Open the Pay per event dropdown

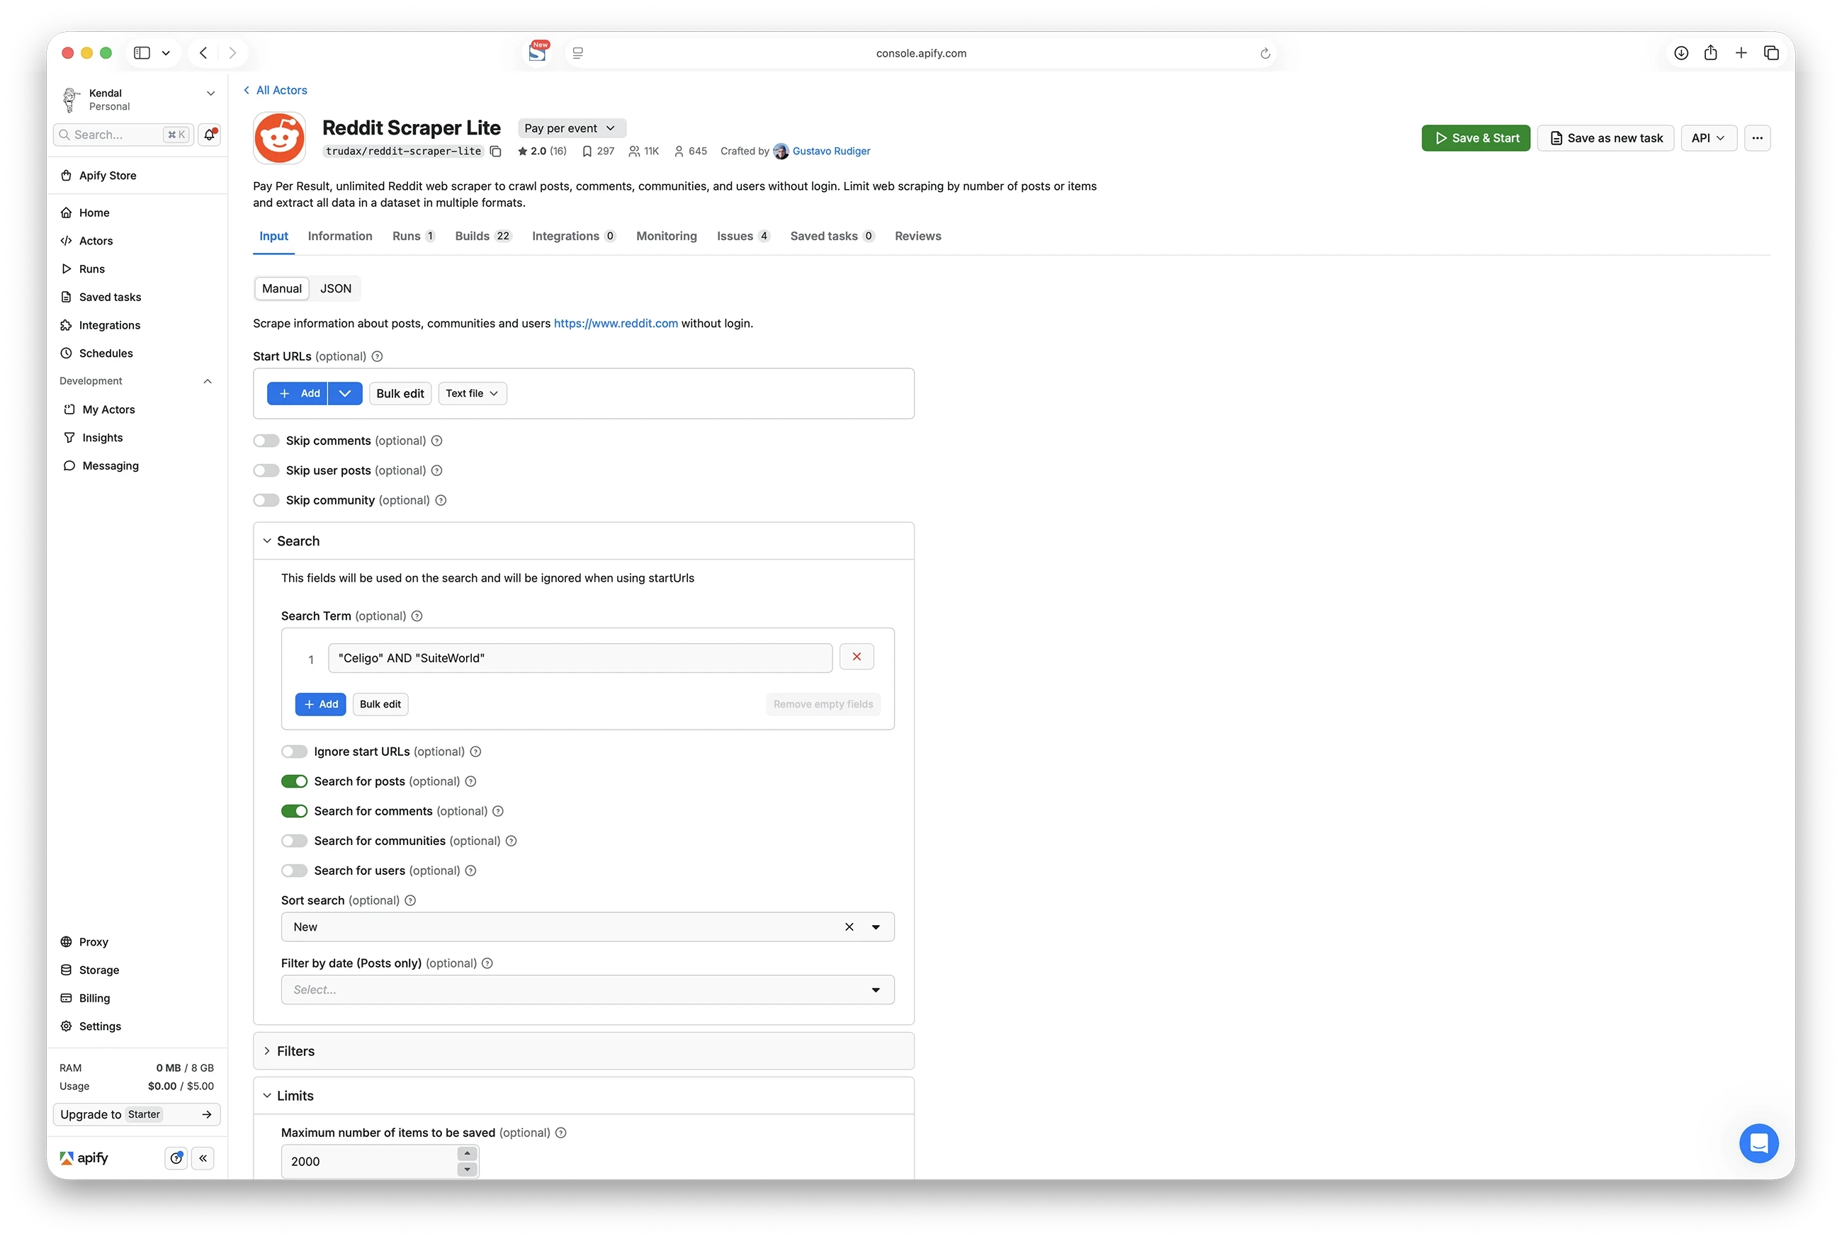[572, 128]
